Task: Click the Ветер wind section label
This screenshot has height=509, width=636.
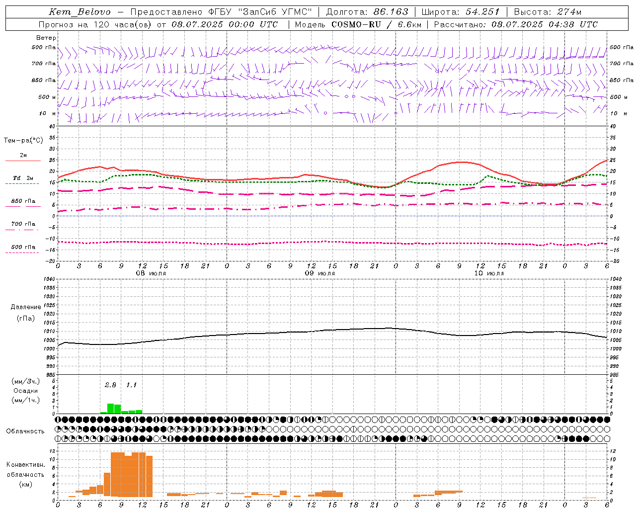Action: coord(46,38)
